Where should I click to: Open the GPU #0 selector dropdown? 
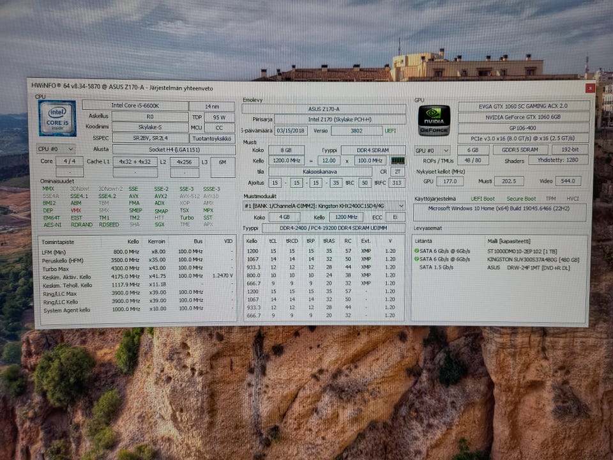[x=432, y=151]
